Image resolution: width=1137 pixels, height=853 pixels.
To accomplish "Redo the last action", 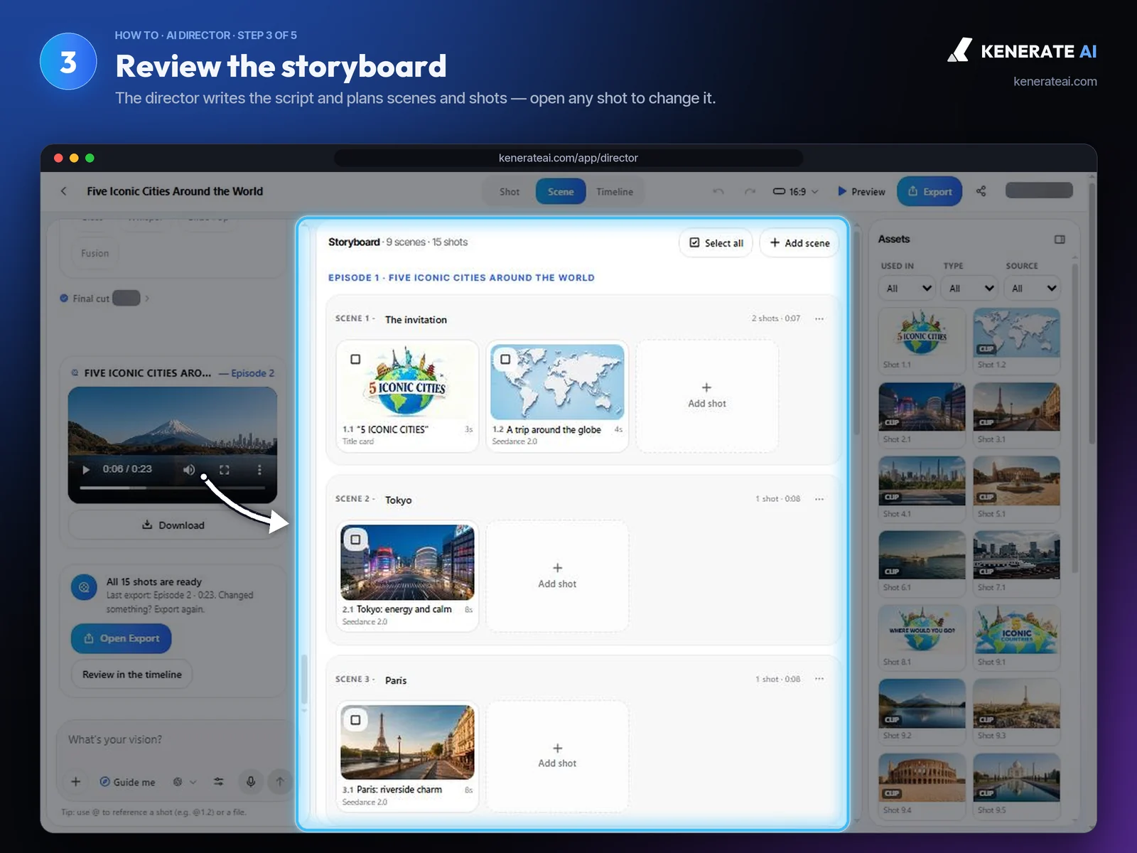I will point(750,191).
